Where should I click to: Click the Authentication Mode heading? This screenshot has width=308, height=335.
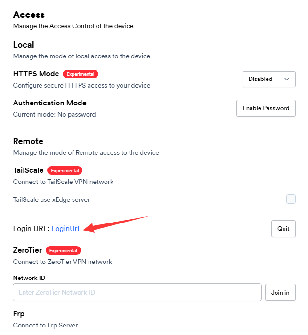click(49, 103)
